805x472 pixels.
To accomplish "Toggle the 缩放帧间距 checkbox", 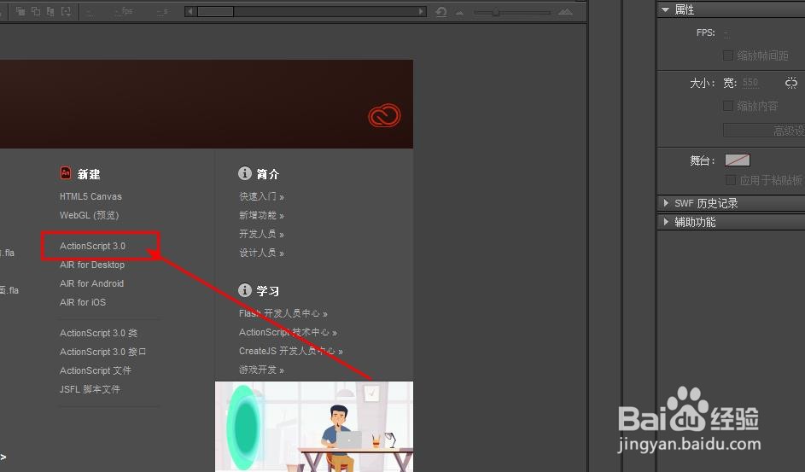I will click(x=727, y=55).
